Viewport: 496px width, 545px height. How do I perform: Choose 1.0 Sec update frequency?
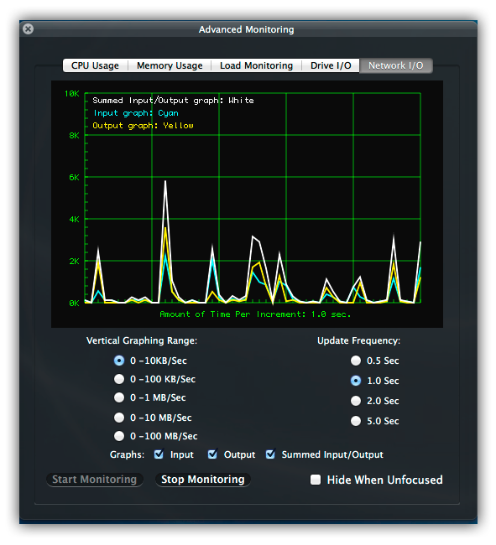pos(356,381)
